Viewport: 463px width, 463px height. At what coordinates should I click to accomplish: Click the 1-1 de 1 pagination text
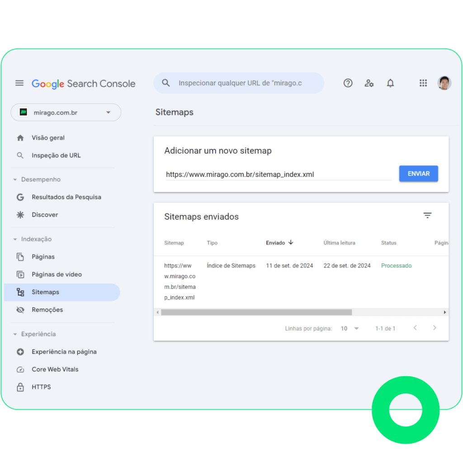(385, 328)
